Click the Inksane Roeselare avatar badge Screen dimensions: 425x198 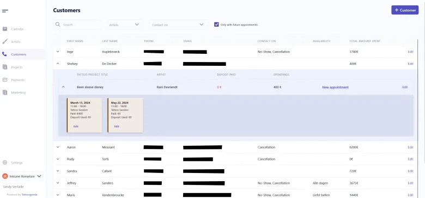pyautogui.click(x=5, y=176)
